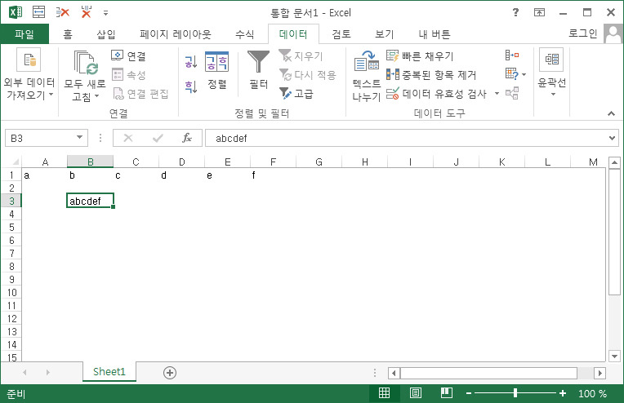Screen dimensions: 624x403
Task: Click the formula bar cancel X
Action: 128,138
